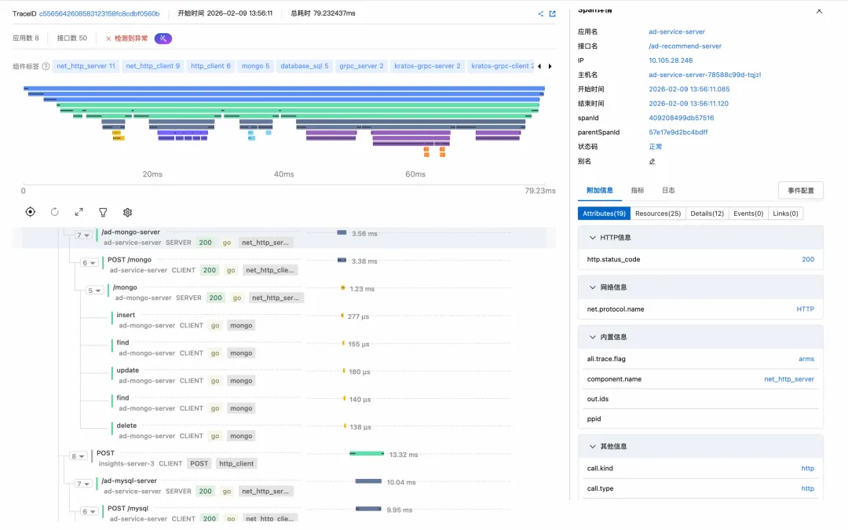This screenshot has width=848, height=530.
Task: Click the purple diagnostic tool badge
Action: [x=163, y=38]
